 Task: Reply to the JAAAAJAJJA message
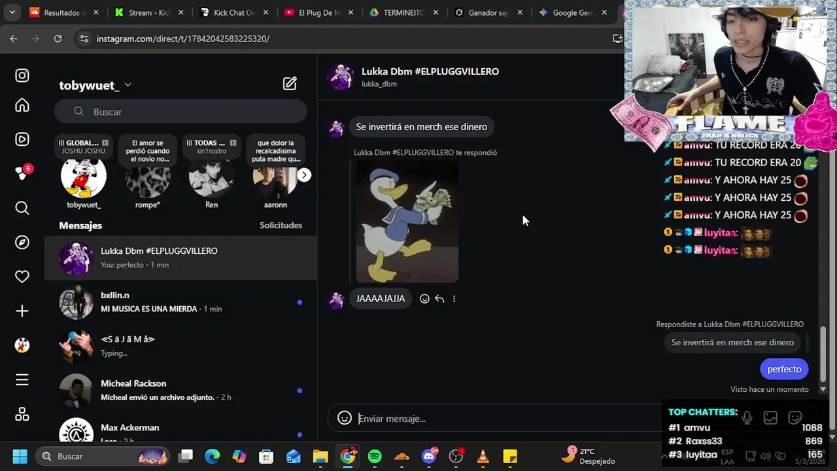click(439, 299)
